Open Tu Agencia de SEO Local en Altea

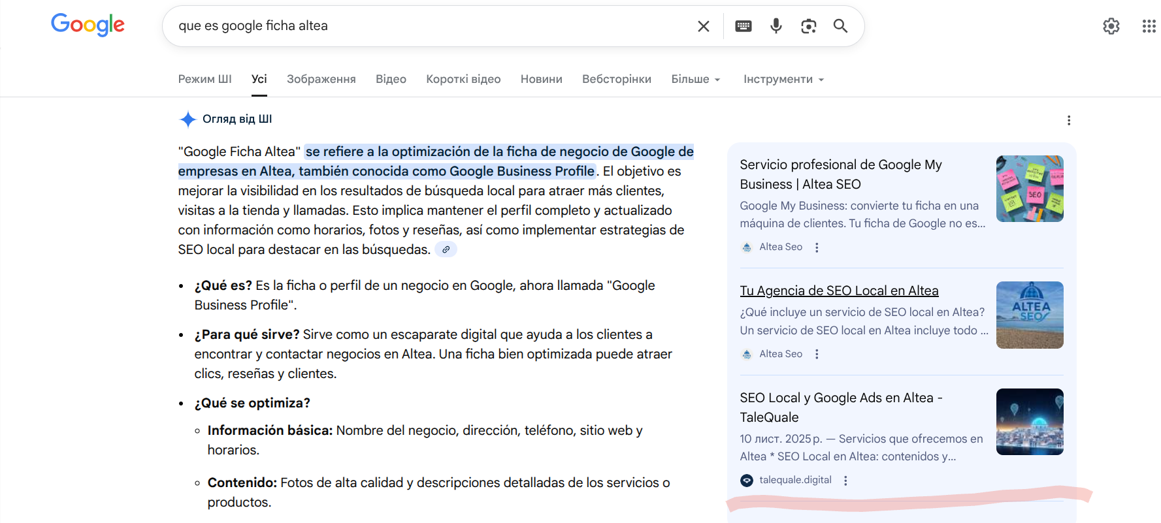839,291
